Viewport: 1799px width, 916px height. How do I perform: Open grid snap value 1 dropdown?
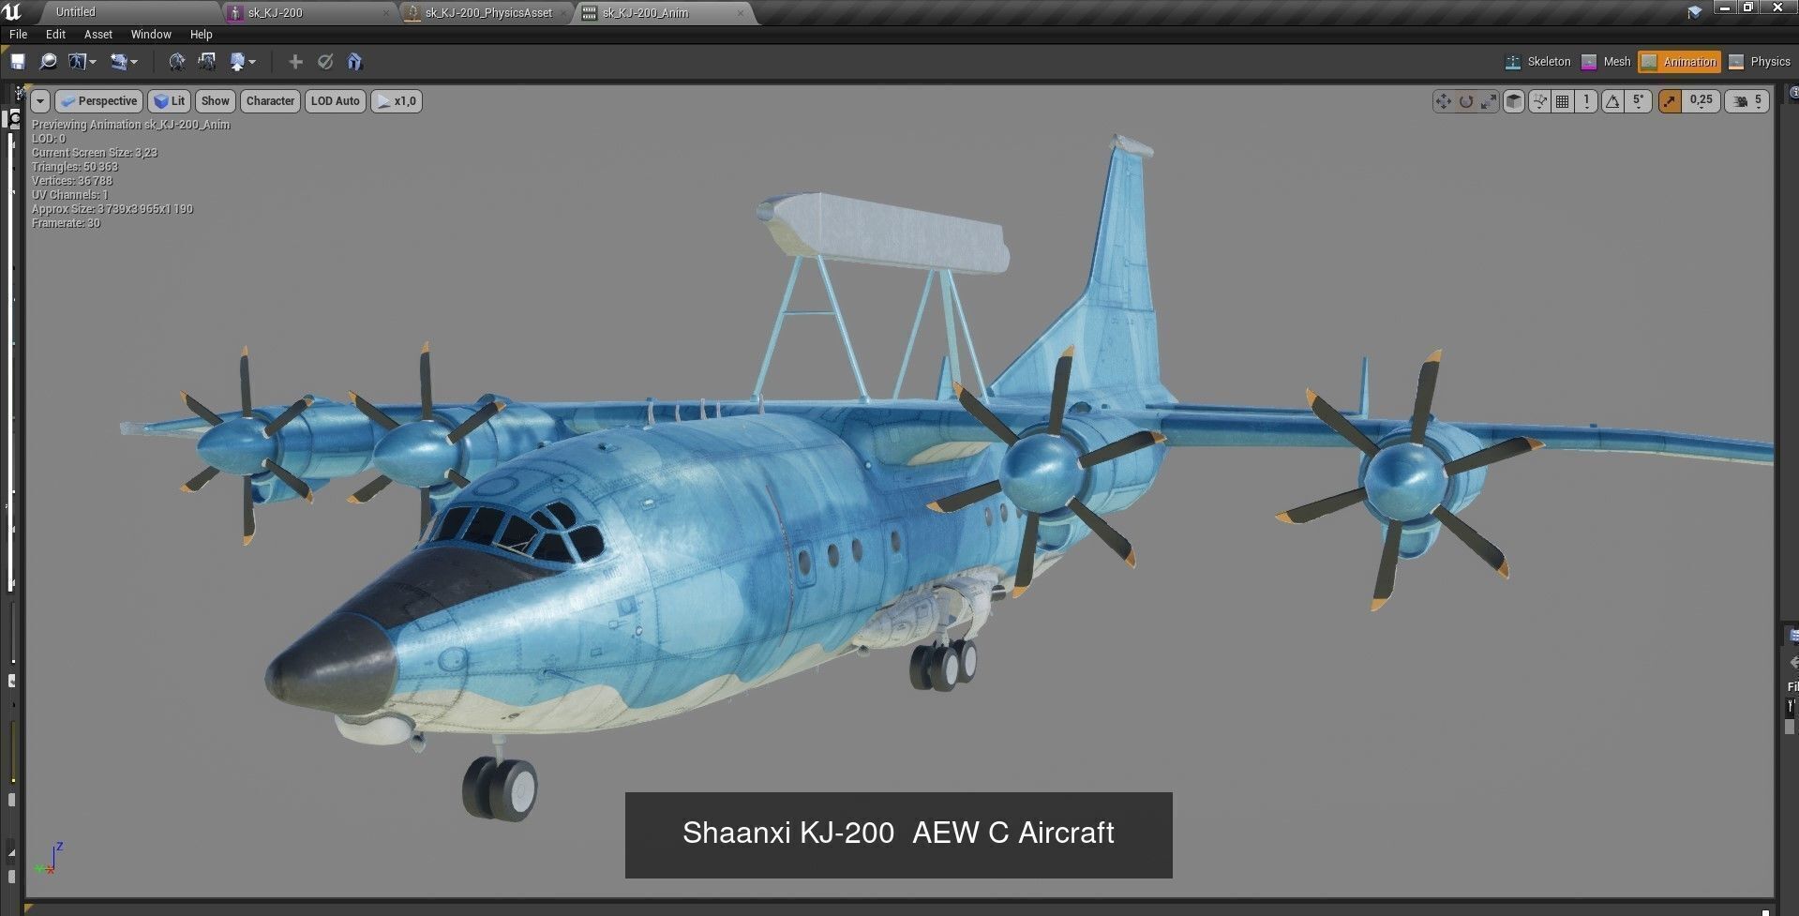pyautogui.click(x=1586, y=101)
